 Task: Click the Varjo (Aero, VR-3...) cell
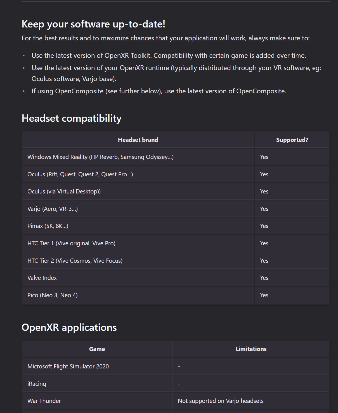point(53,209)
